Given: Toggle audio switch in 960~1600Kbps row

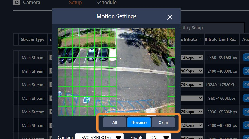Looking at the screenshot, I should tap(246, 98).
